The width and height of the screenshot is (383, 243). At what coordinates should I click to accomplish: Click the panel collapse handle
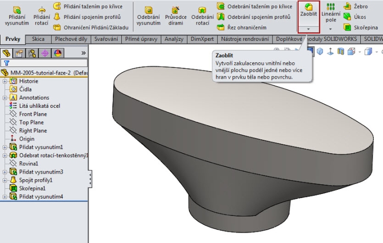pos(90,179)
